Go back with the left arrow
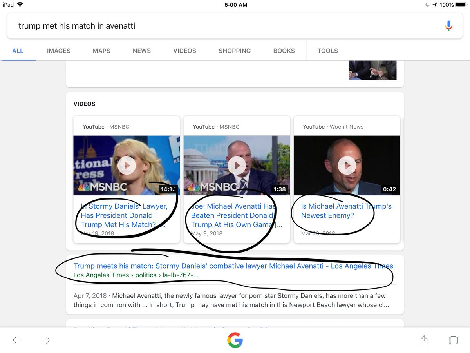Image resolution: width=470 pixels, height=353 pixels. point(17,340)
